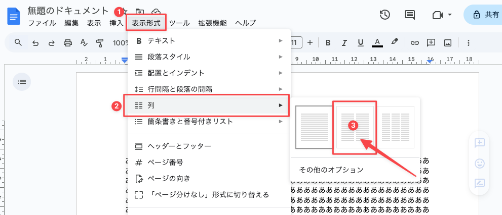Select ページ番号 menu entry
The width and height of the screenshot is (502, 215).
(x=209, y=163)
